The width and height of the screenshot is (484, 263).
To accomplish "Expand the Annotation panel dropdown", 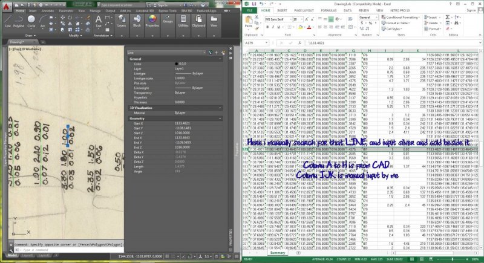I will (x=103, y=36).
